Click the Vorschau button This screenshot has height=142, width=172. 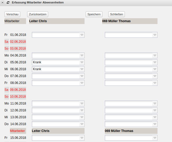[x=12, y=14]
